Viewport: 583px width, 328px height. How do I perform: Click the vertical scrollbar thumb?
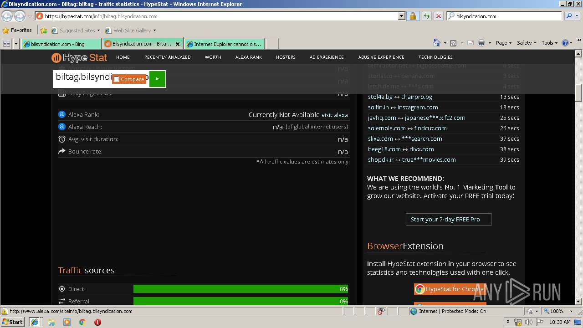(578, 93)
